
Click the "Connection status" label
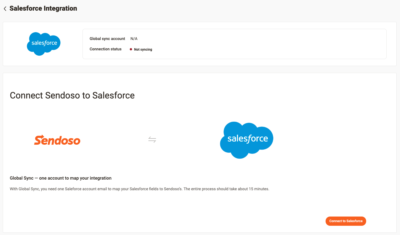click(x=105, y=49)
